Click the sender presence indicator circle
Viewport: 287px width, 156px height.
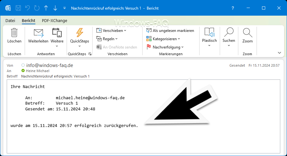[23, 65]
